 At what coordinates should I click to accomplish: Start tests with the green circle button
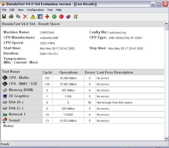(x=54, y=17)
